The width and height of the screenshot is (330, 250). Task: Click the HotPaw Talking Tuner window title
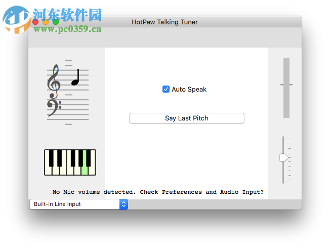coord(164,22)
